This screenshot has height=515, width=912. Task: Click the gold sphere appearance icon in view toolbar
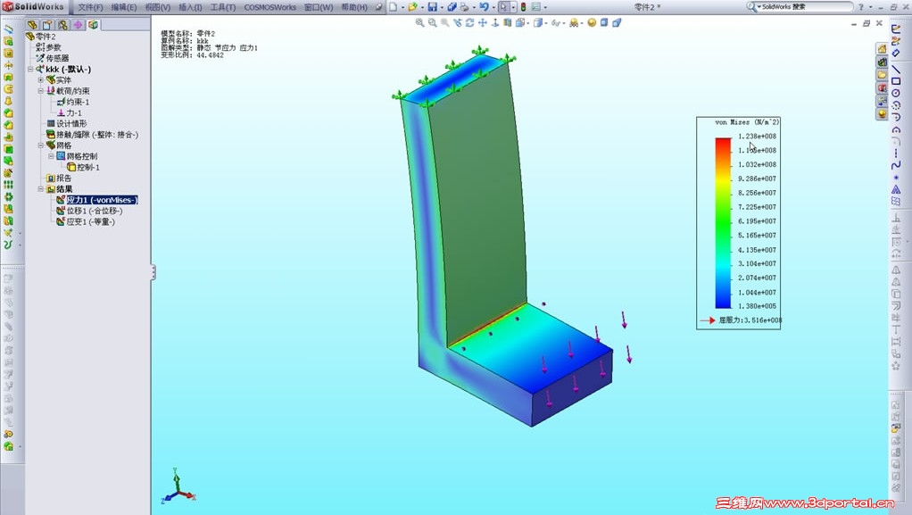[x=592, y=22]
